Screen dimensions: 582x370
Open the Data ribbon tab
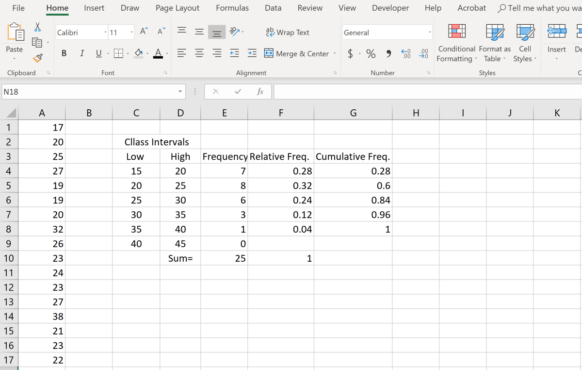[x=273, y=8]
